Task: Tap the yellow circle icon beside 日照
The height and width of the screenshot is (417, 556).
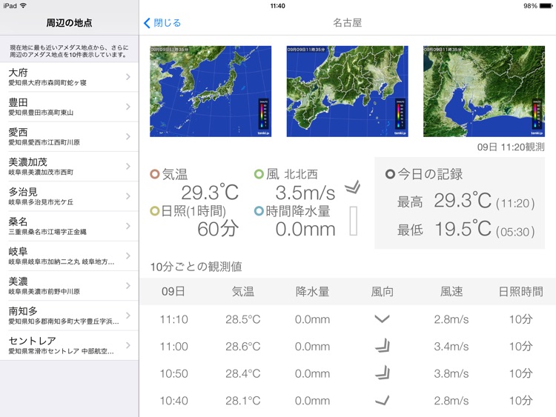Action: (155, 211)
